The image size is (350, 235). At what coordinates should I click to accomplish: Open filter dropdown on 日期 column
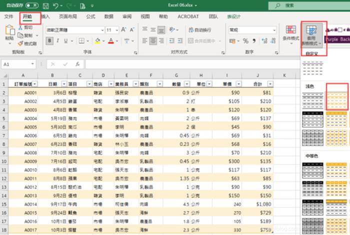click(x=64, y=84)
